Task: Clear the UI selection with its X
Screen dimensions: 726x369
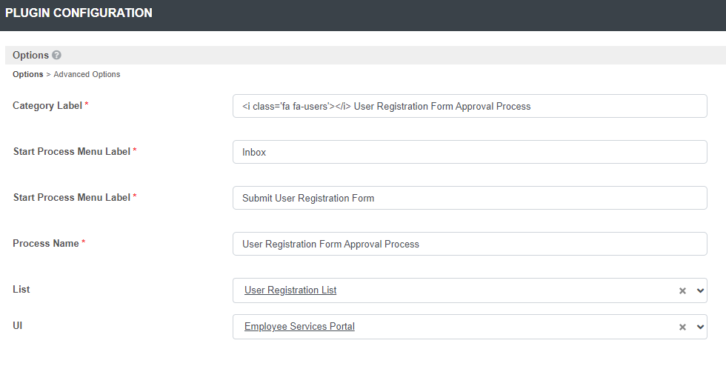Action: 683,328
